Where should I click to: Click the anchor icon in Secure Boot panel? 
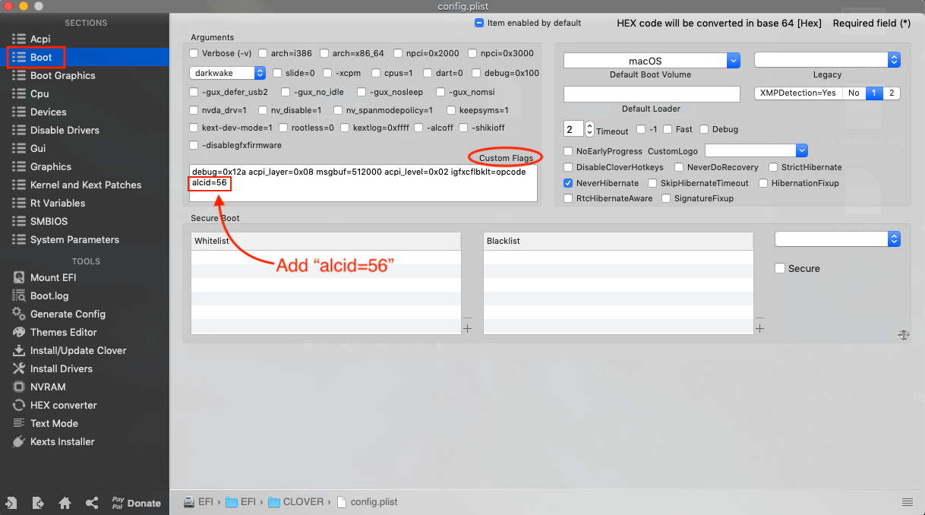click(903, 335)
